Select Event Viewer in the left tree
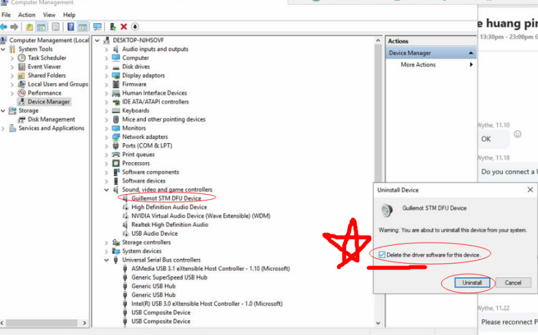The height and width of the screenshot is (335, 538). 44,66
